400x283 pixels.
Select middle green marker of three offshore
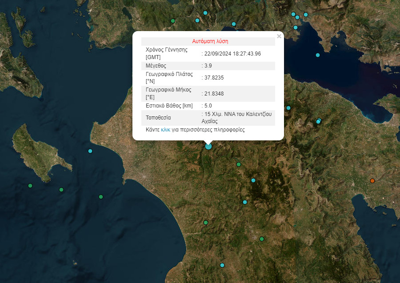click(x=61, y=190)
